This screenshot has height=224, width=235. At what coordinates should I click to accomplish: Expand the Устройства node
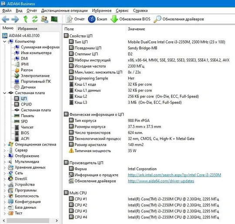[5, 185]
